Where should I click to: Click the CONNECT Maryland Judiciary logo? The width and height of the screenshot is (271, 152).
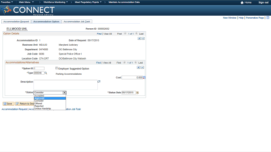[x=28, y=10]
